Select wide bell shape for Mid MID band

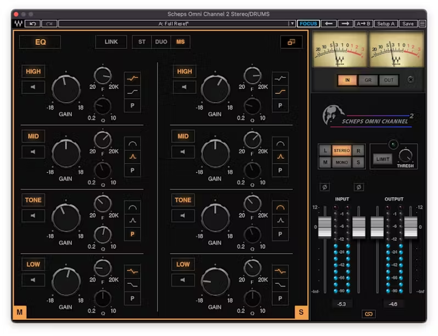coord(132,144)
